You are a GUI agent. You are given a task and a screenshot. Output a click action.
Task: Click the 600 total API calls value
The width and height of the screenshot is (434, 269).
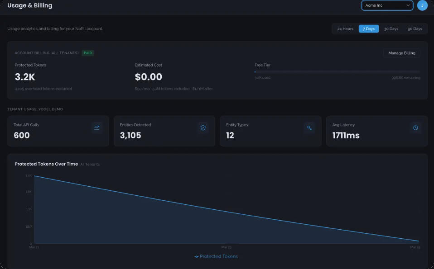[x=22, y=135]
